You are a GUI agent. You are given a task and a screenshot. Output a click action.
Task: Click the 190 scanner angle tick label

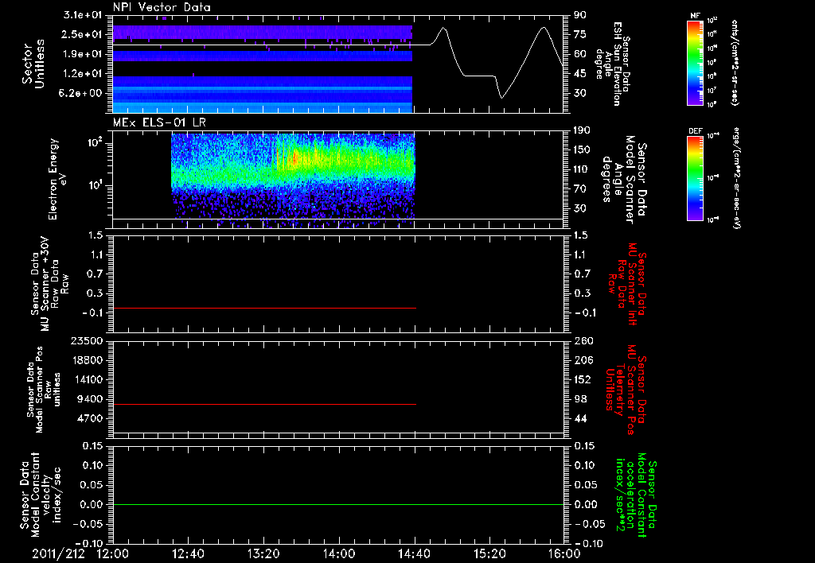tap(583, 130)
